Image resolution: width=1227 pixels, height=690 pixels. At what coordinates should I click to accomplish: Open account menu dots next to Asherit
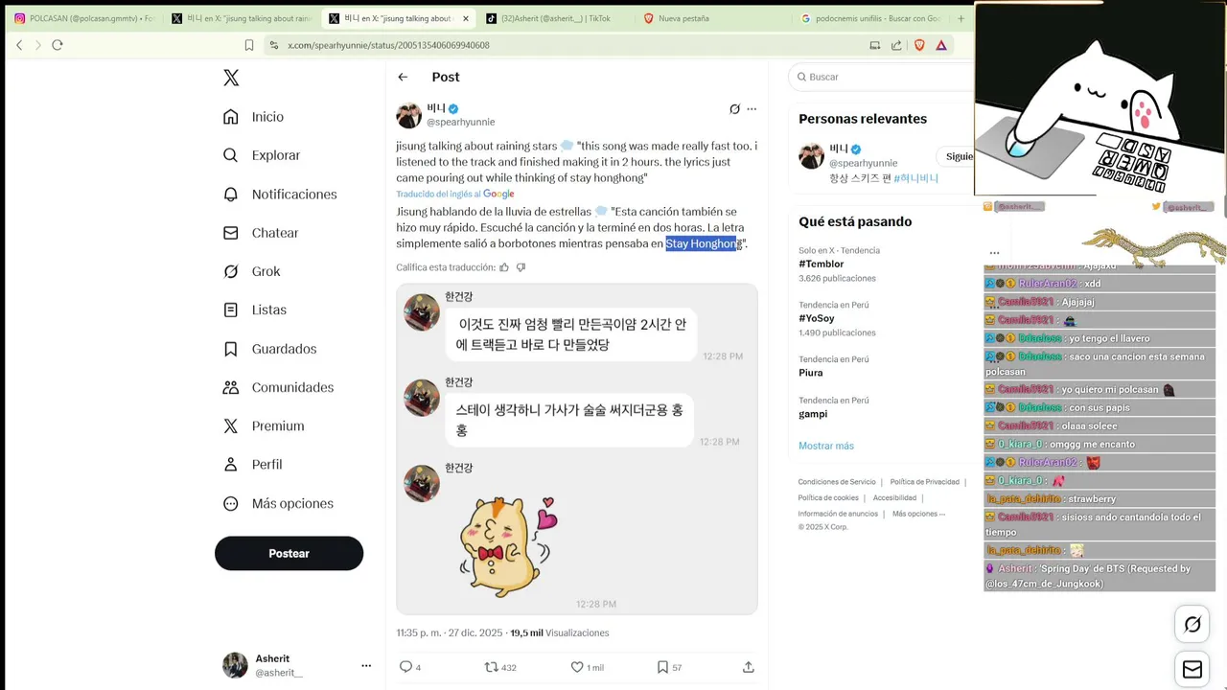tap(366, 665)
